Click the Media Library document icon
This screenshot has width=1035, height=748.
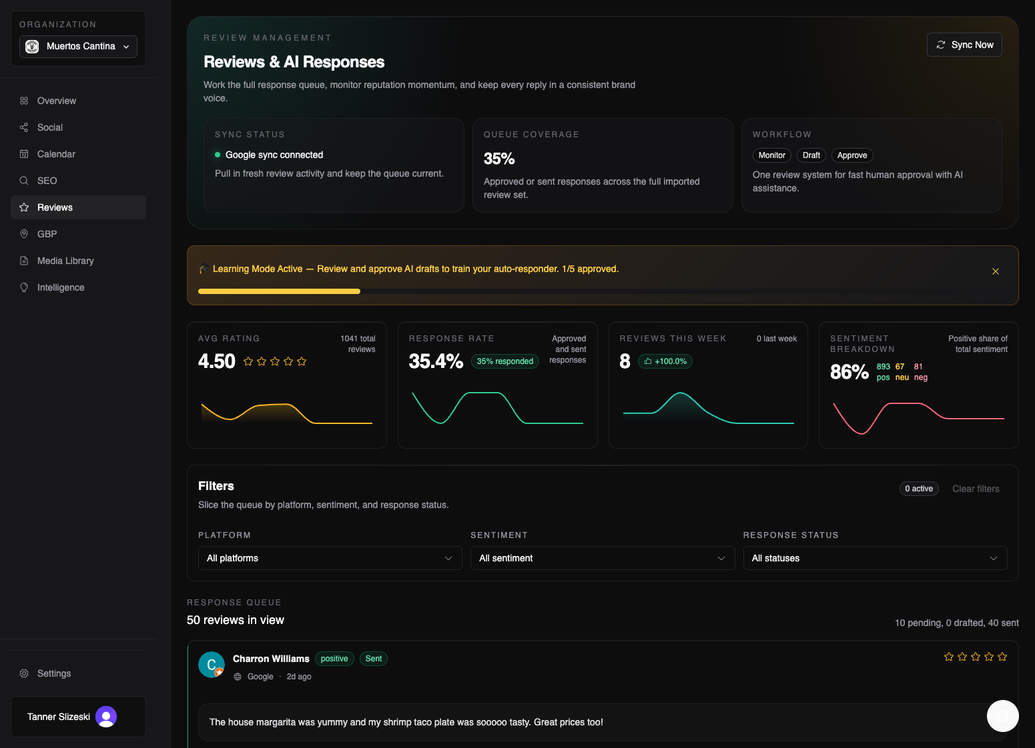[24, 261]
